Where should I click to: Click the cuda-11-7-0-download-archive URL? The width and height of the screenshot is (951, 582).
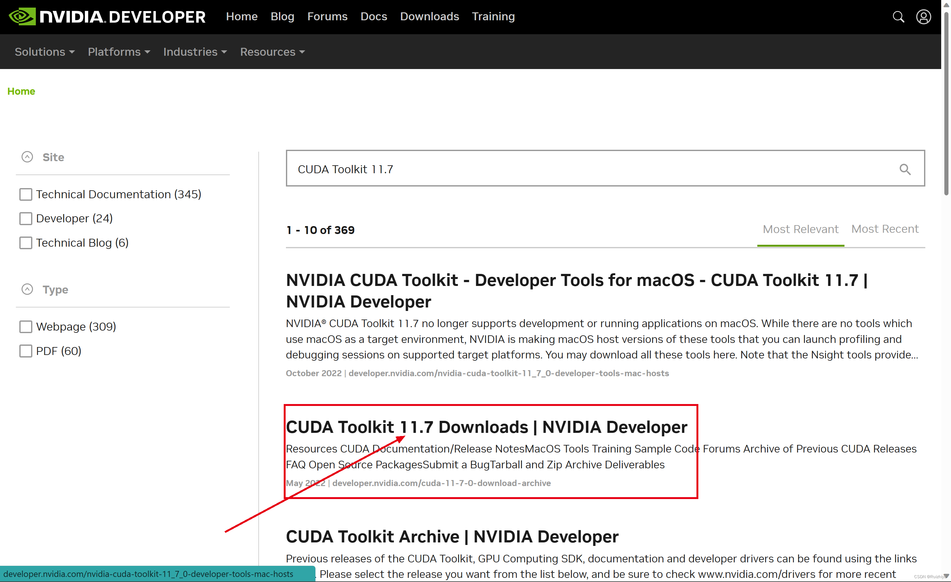point(441,483)
